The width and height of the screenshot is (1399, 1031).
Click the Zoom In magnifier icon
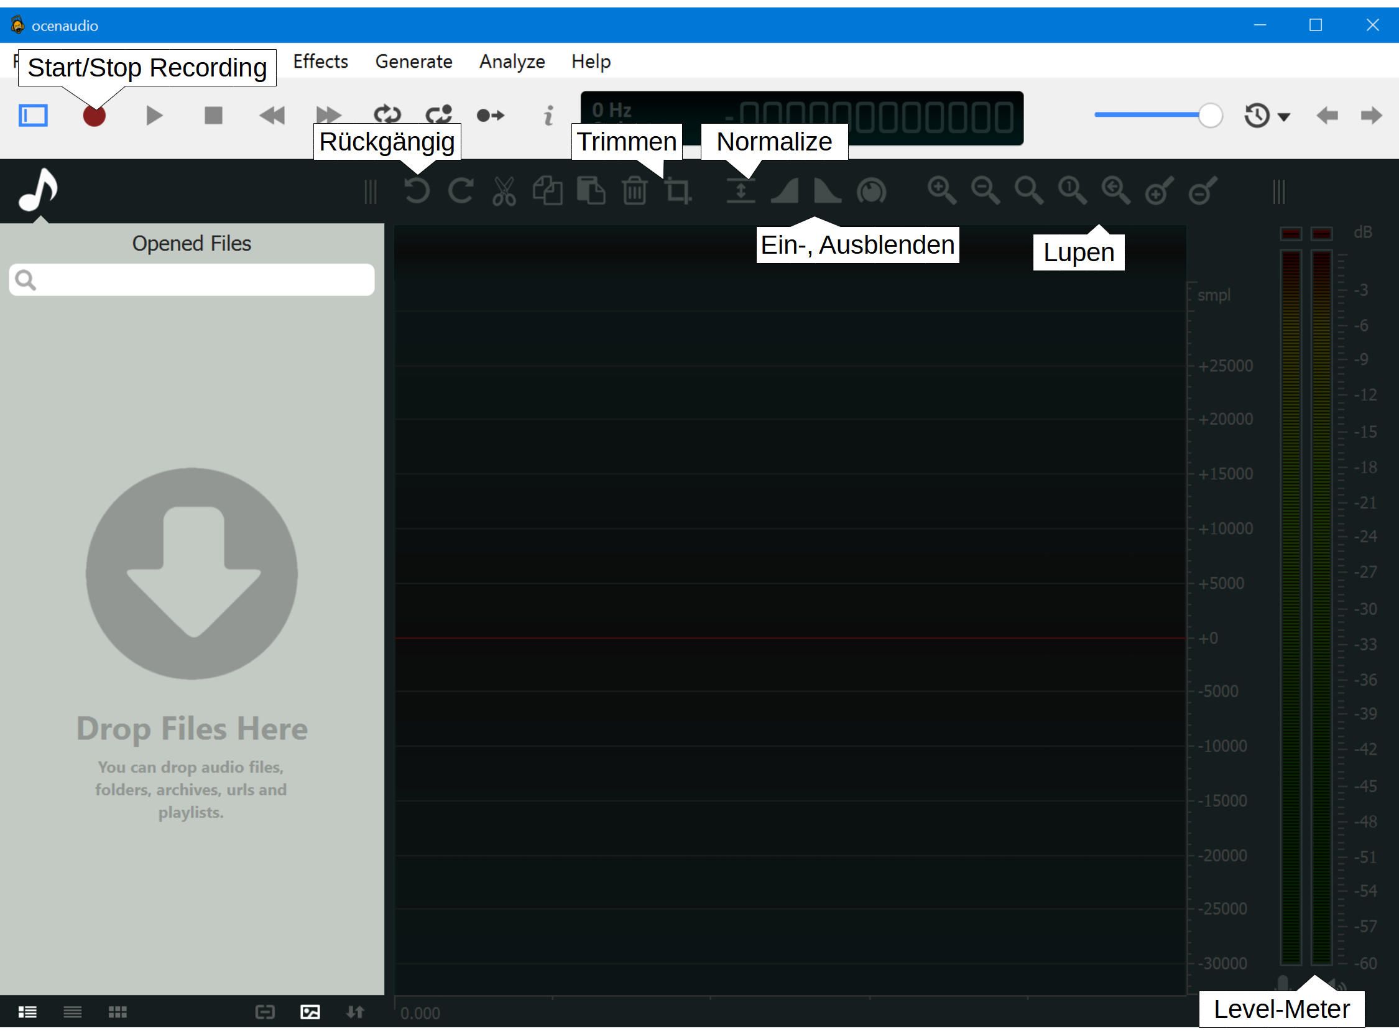click(x=941, y=191)
